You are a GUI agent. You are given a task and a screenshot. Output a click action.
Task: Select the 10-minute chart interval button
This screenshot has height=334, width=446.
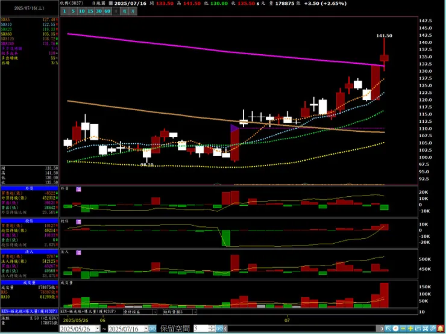[82, 11]
